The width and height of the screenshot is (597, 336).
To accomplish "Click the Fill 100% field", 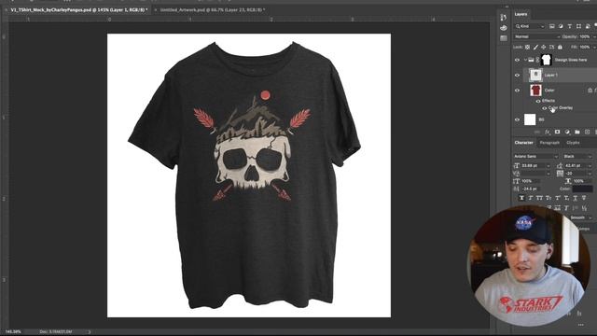I will (x=585, y=48).
